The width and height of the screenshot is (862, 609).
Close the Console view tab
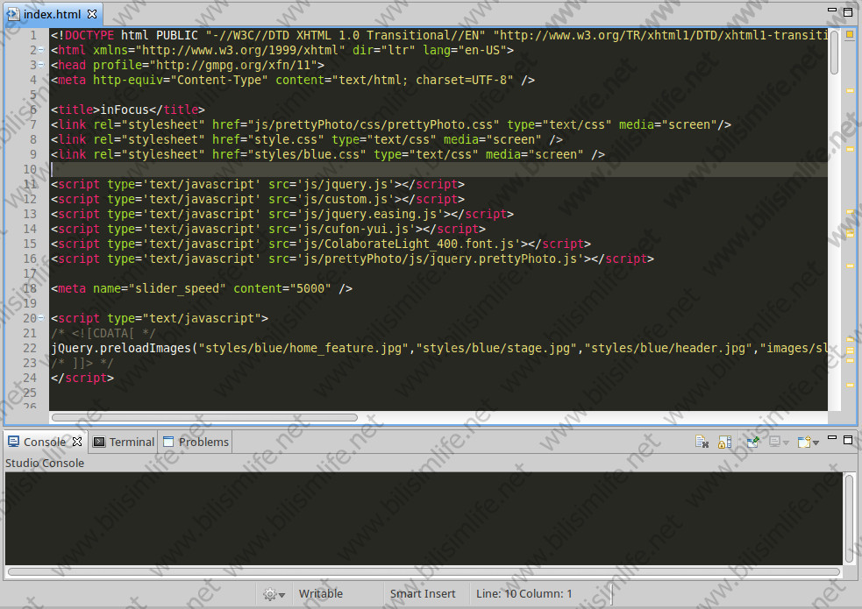(x=77, y=442)
